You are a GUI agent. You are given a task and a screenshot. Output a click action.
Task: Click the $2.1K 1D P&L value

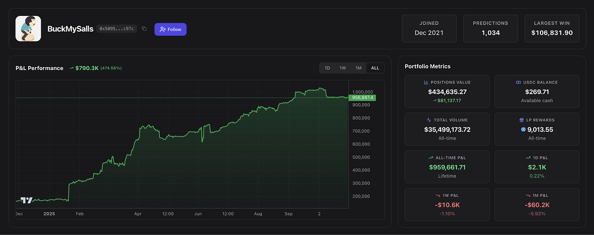[537, 167]
